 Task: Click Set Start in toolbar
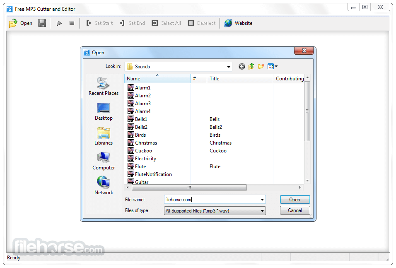[x=99, y=23]
